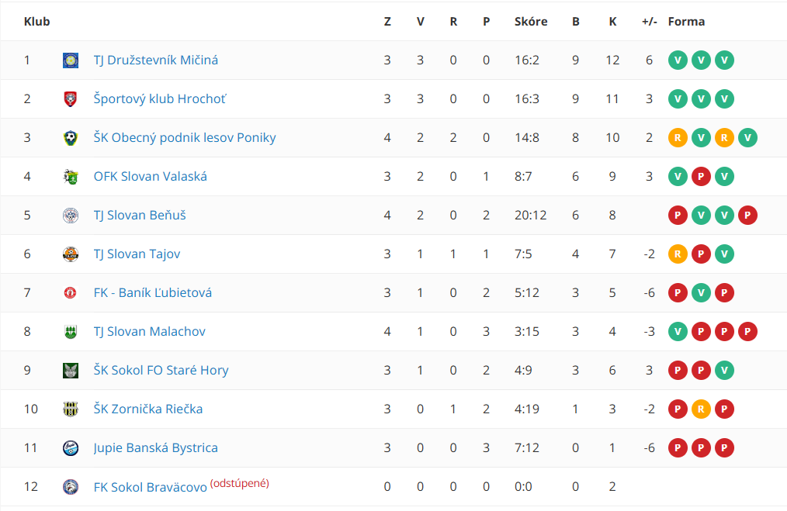This screenshot has height=511, width=787.
Task: Select the orange R badge in Zornička Riečka's form
Action: pos(701,409)
